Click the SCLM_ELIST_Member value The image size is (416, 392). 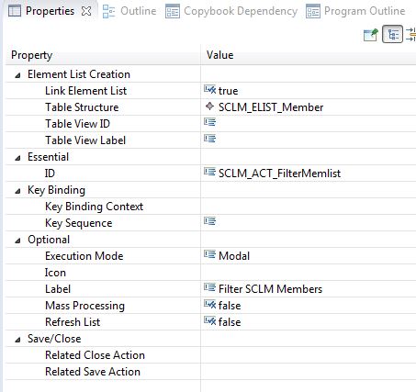click(271, 107)
